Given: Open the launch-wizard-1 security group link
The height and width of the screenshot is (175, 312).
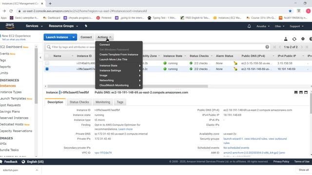Looking at the screenshot, I should tap(233, 139).
